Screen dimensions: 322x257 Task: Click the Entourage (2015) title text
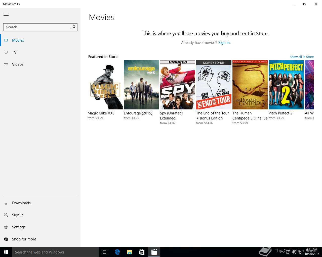point(138,113)
